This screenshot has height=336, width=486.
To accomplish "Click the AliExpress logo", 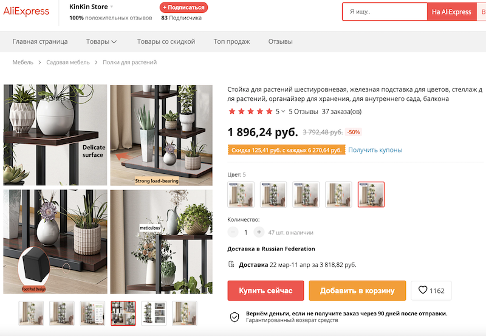I will (26, 12).
